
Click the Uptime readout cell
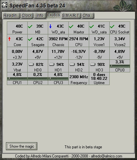pyautogui.click(x=99, y=79)
